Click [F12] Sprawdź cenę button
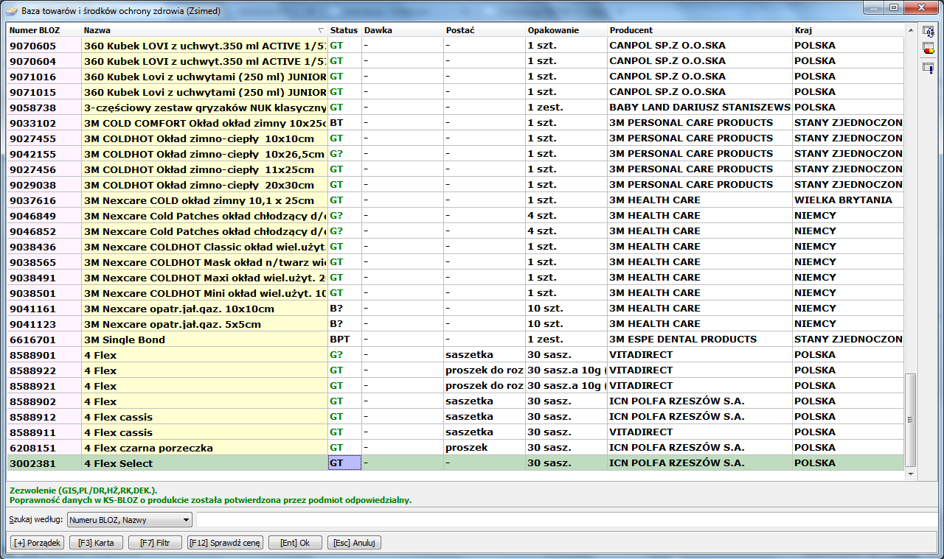Viewport: 944px width, 559px height. click(224, 543)
